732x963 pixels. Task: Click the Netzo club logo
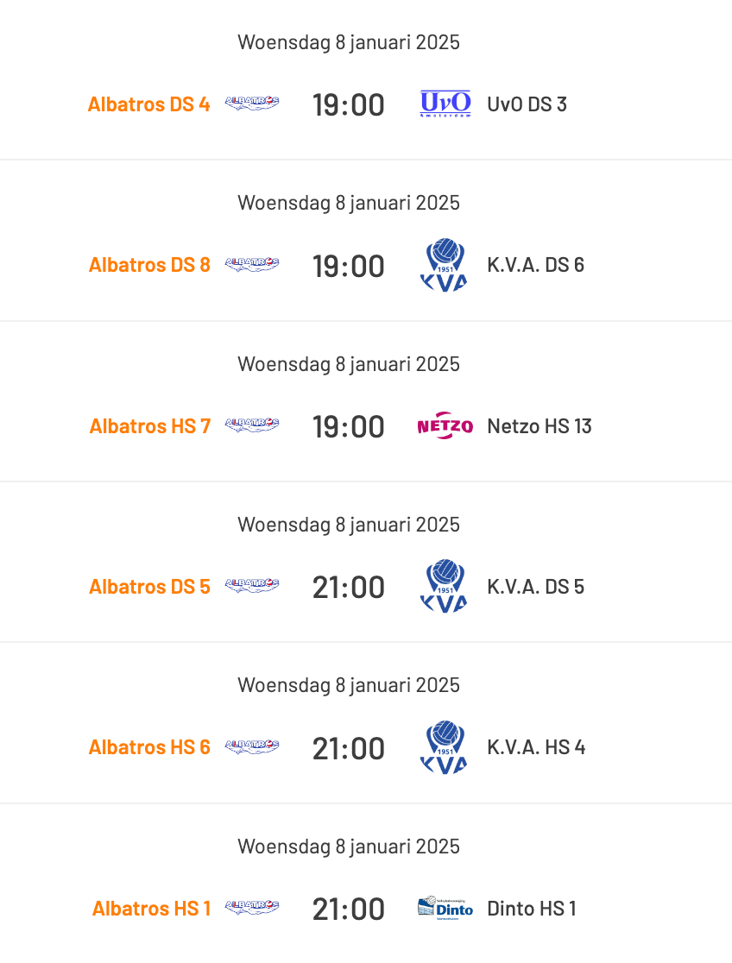coord(445,425)
